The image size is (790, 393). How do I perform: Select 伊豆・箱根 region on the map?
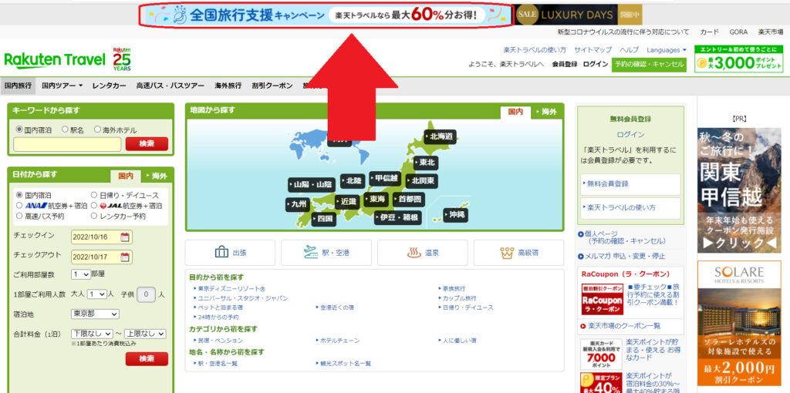[397, 218]
